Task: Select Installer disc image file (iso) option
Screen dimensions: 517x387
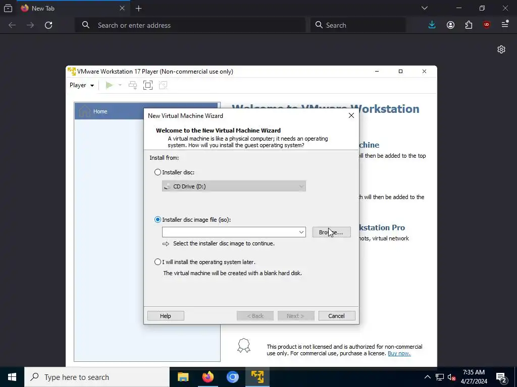Action: click(158, 220)
